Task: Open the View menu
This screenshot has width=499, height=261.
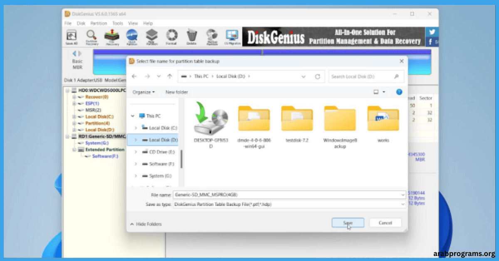Action: [133, 23]
